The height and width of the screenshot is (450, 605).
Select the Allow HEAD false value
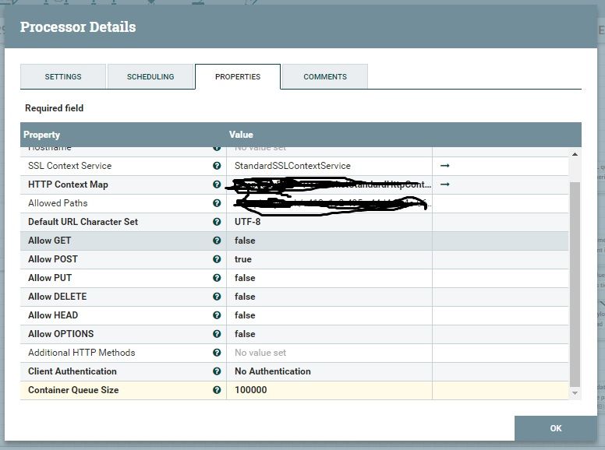click(245, 315)
